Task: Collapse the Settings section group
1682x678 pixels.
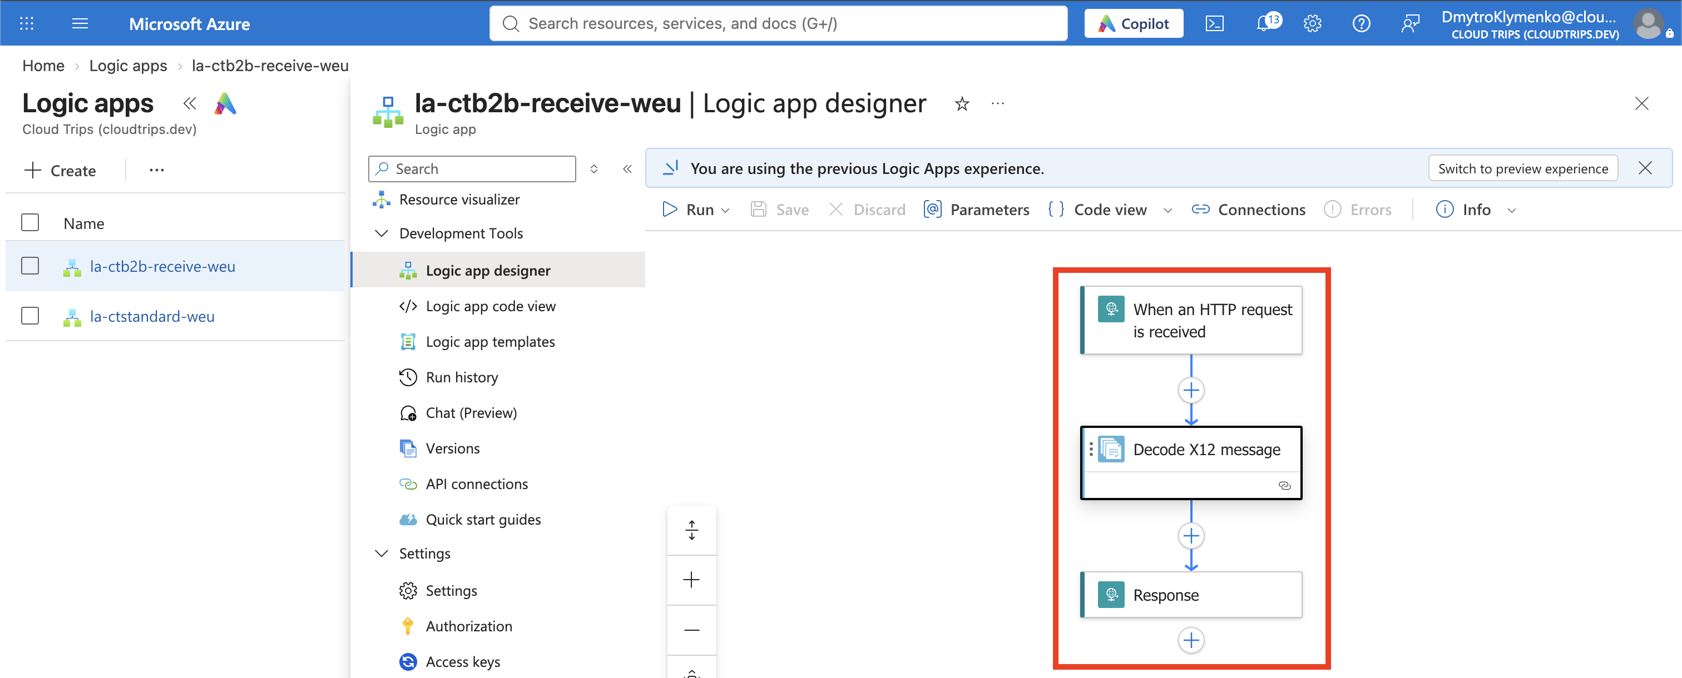Action: coord(382,554)
